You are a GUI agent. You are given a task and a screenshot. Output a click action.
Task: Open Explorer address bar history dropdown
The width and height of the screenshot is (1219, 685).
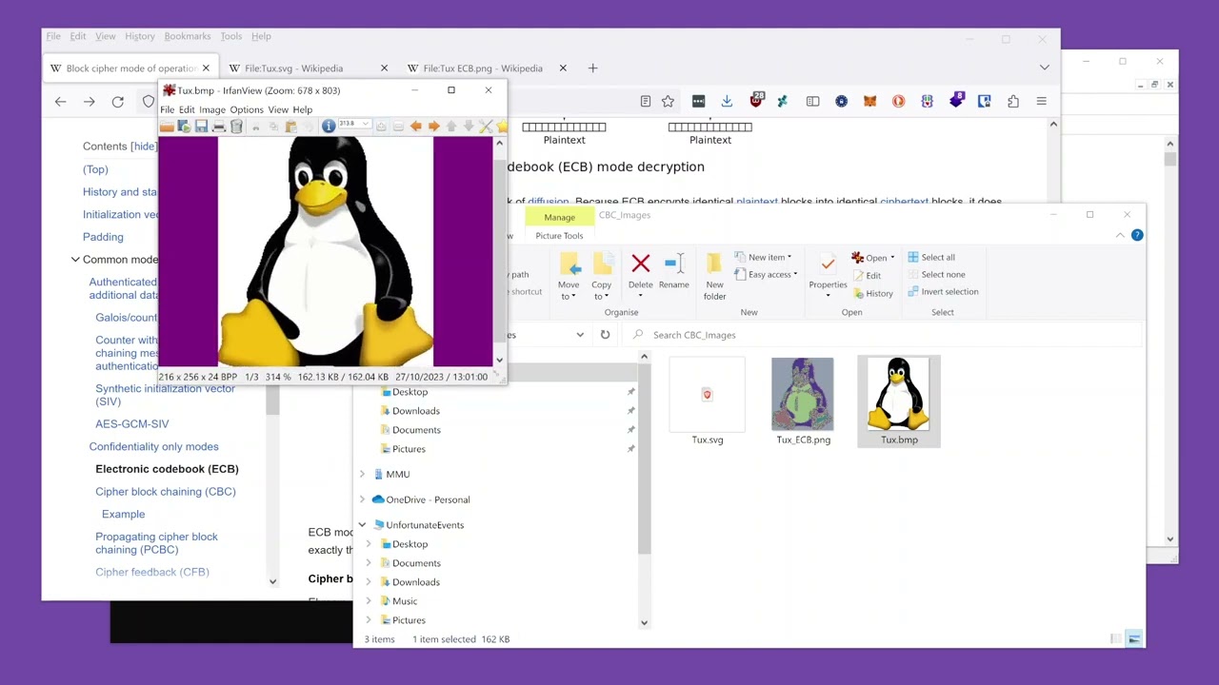579,335
